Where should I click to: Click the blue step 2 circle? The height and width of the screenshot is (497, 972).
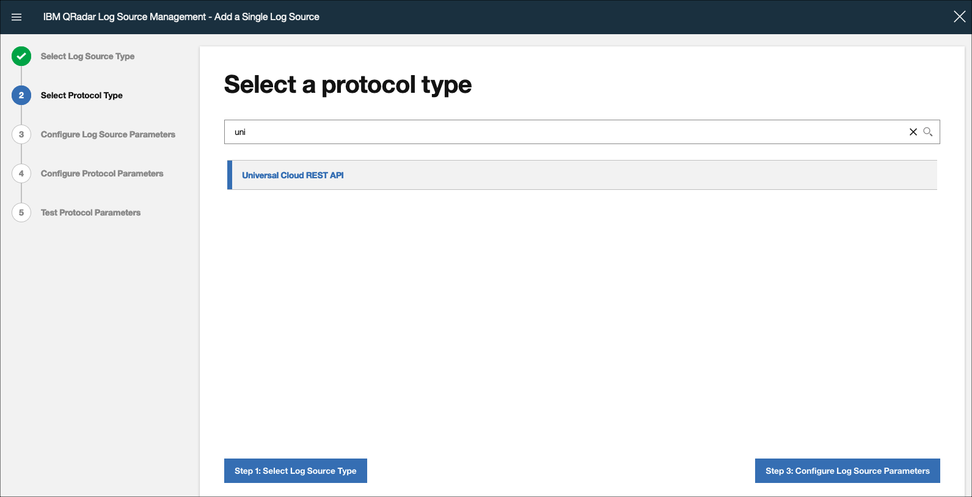[x=21, y=95]
